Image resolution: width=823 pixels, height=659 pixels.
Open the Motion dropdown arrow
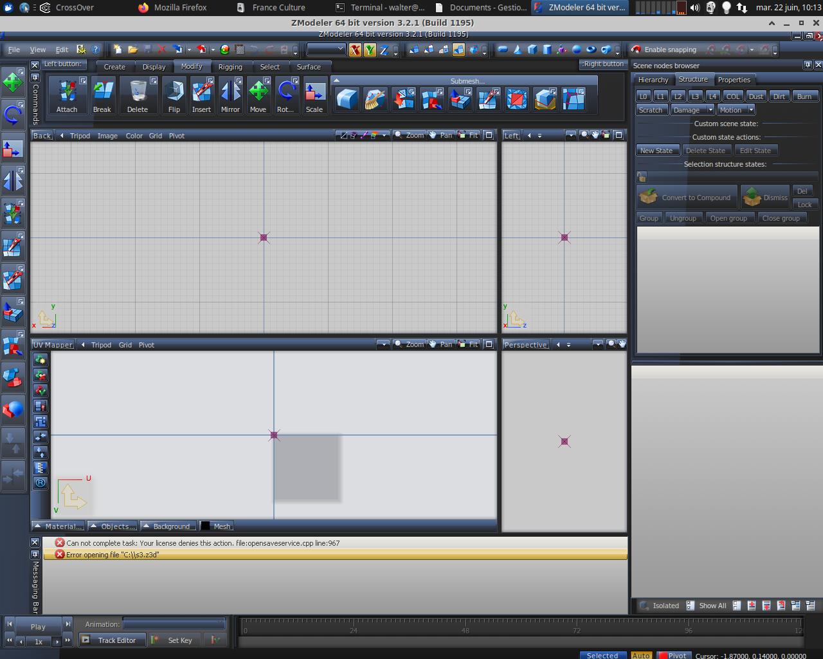(x=751, y=110)
